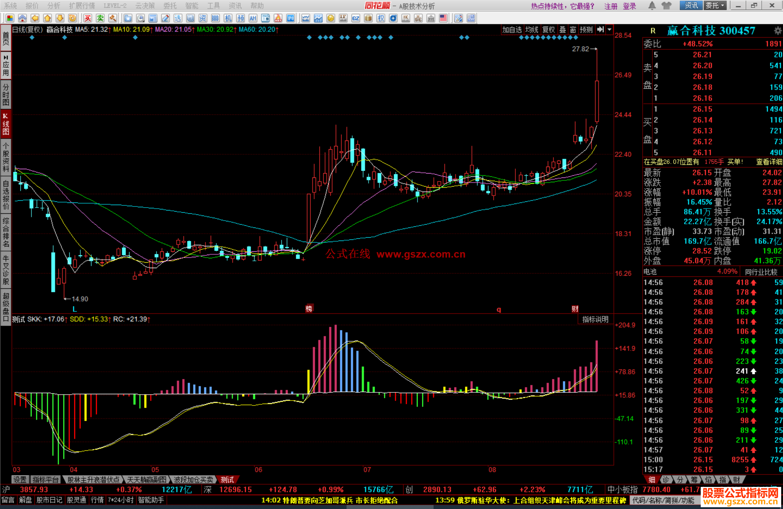Open the 扩展行情 menu
783x509 pixels.
[82, 5]
